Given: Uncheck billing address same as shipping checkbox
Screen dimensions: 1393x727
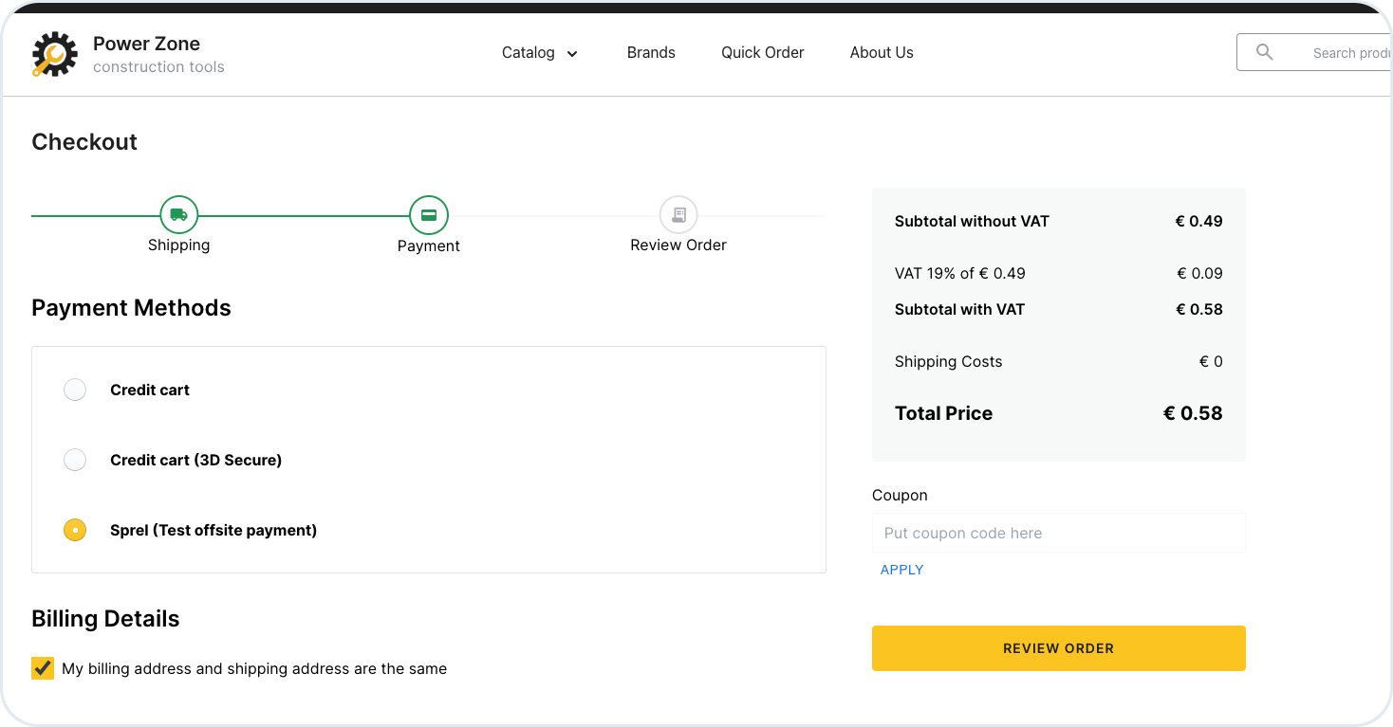Looking at the screenshot, I should (43, 668).
